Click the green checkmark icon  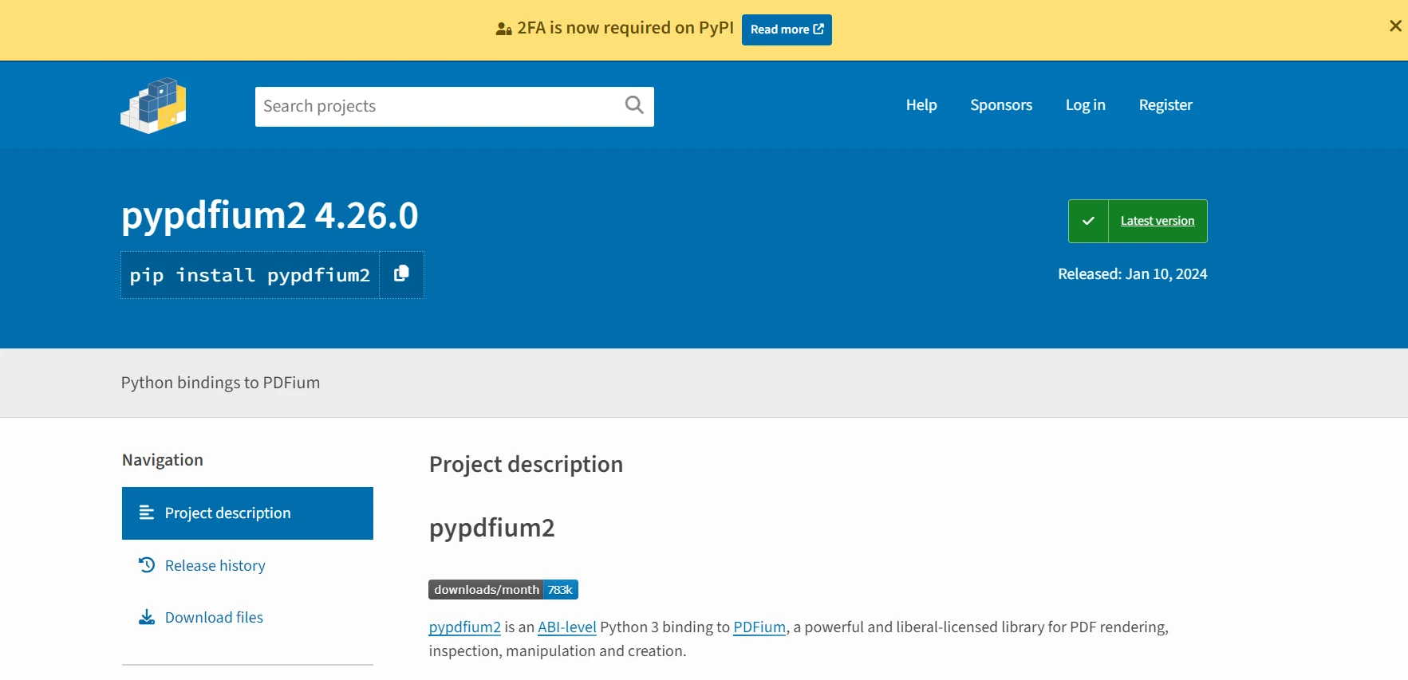pyautogui.click(x=1088, y=221)
